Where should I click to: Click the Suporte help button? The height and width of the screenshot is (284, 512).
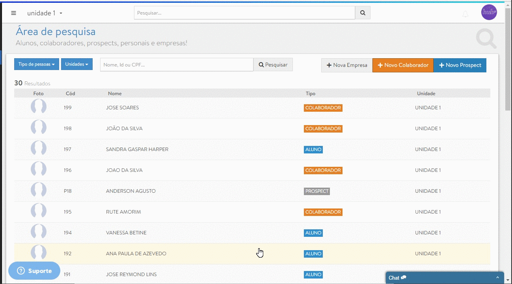pos(34,271)
